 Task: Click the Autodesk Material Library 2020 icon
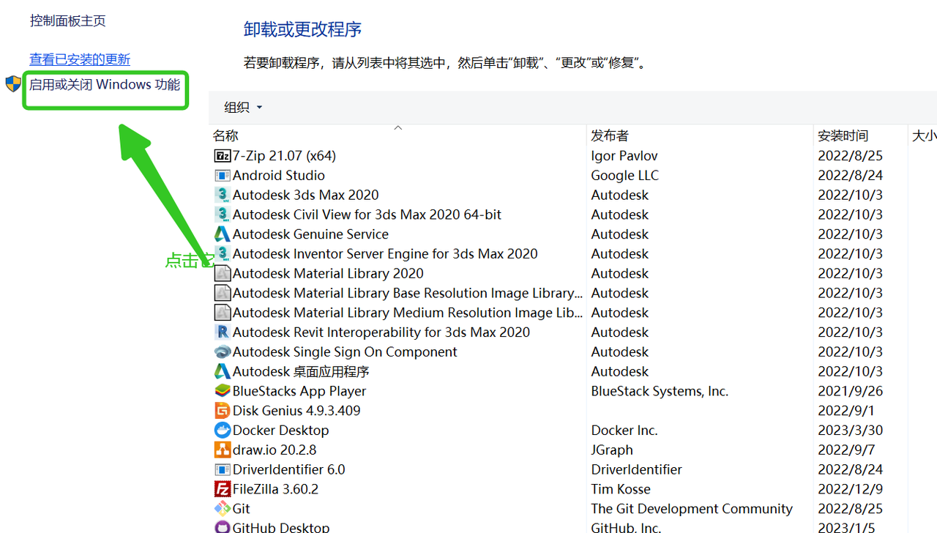point(223,274)
